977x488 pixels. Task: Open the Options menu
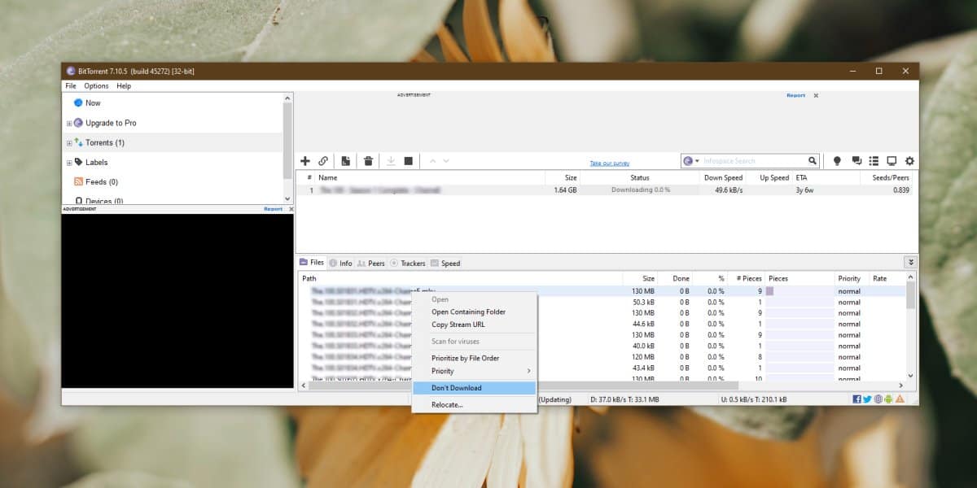[x=96, y=85]
